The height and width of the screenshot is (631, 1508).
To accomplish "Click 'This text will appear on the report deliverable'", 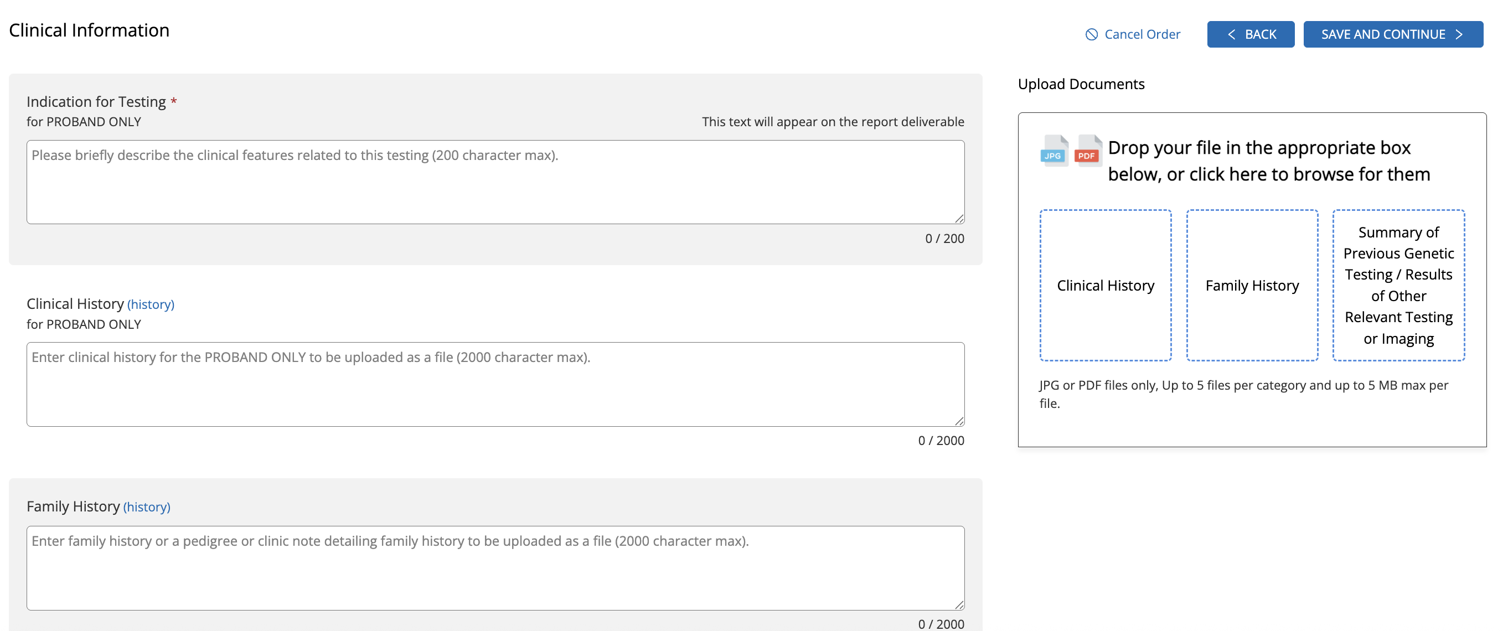I will [x=833, y=122].
